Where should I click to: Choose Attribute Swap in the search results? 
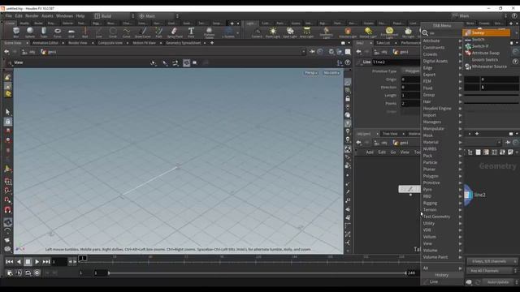(487, 53)
